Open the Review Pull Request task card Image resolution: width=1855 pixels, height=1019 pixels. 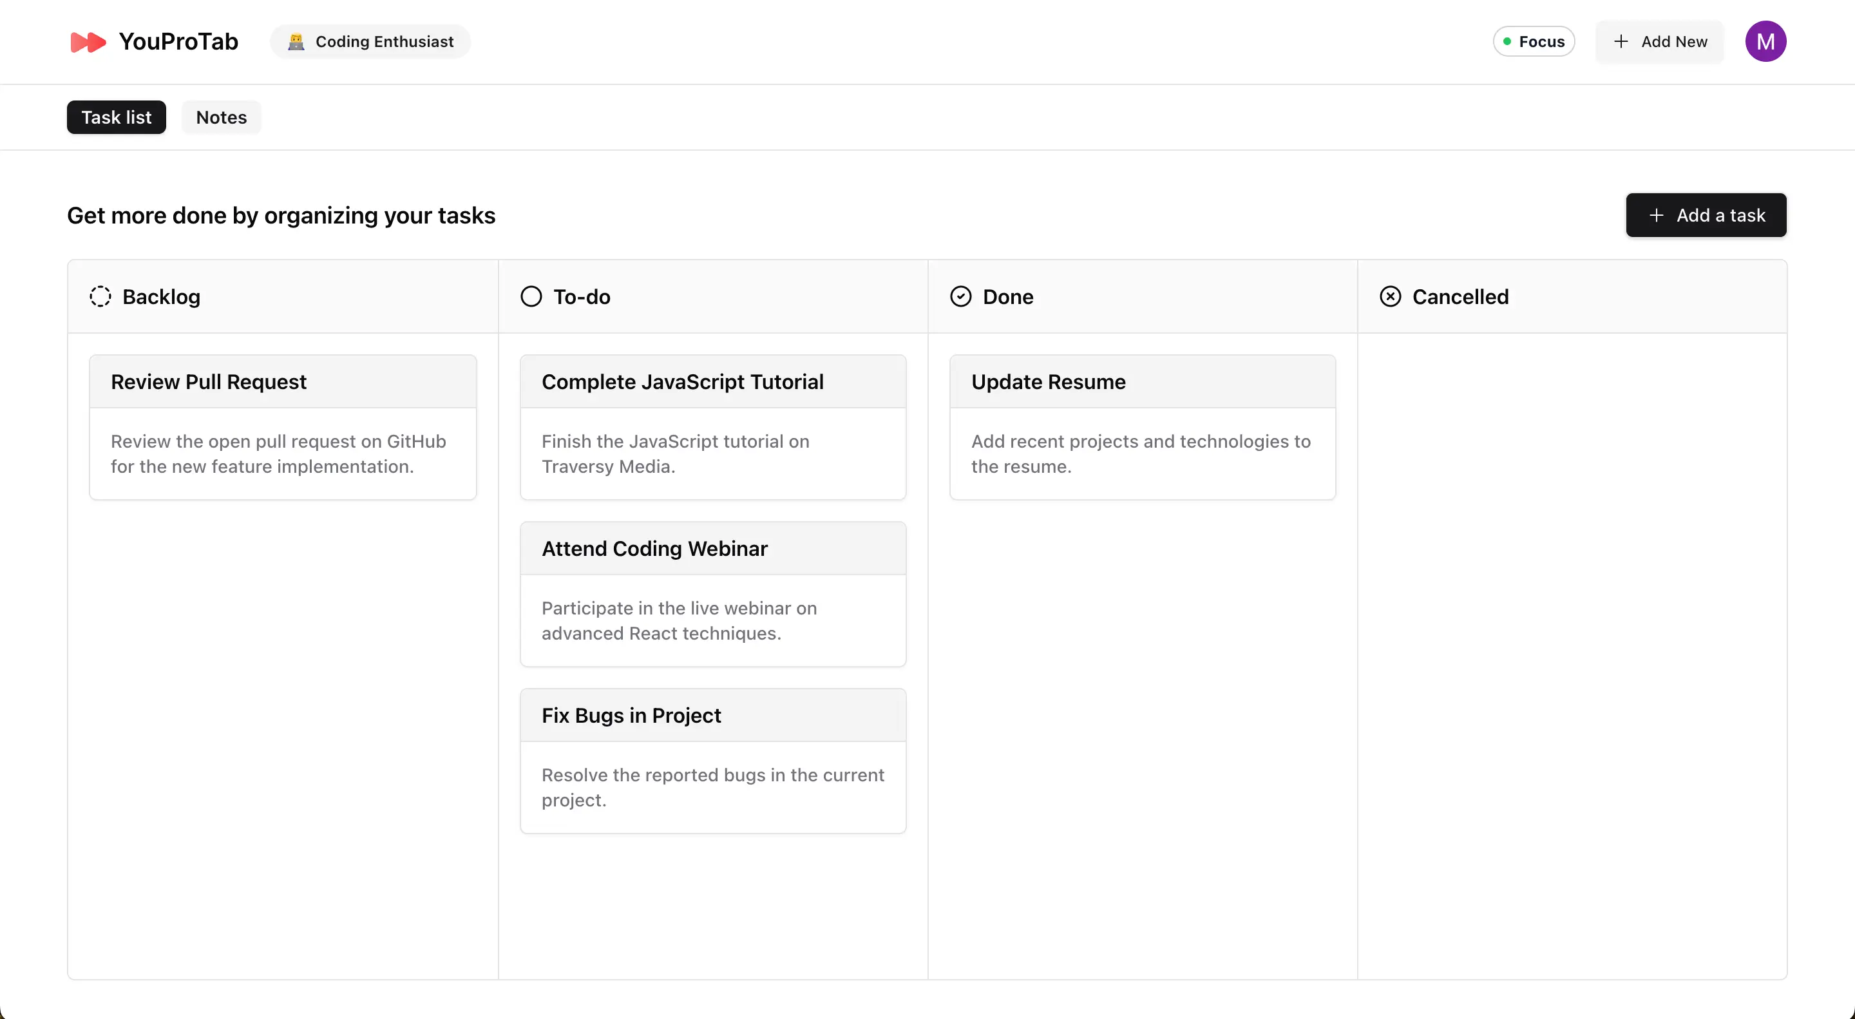(282, 426)
